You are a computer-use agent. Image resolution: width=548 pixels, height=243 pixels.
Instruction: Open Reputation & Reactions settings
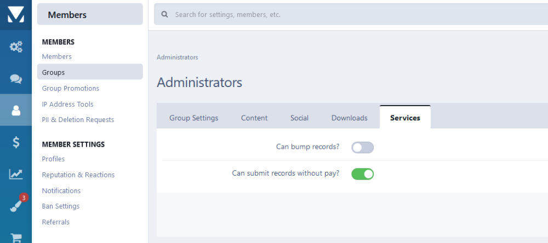pyautogui.click(x=78, y=175)
